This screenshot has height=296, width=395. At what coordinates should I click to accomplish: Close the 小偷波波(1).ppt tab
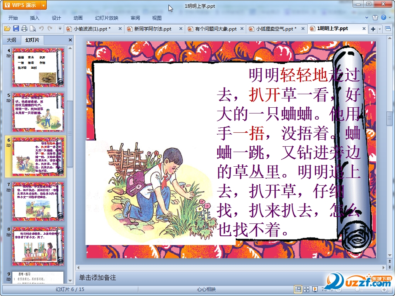(120, 29)
